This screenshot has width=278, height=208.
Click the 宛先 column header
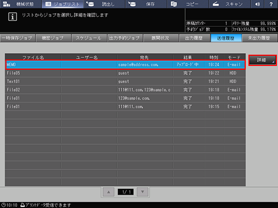tap(144, 57)
